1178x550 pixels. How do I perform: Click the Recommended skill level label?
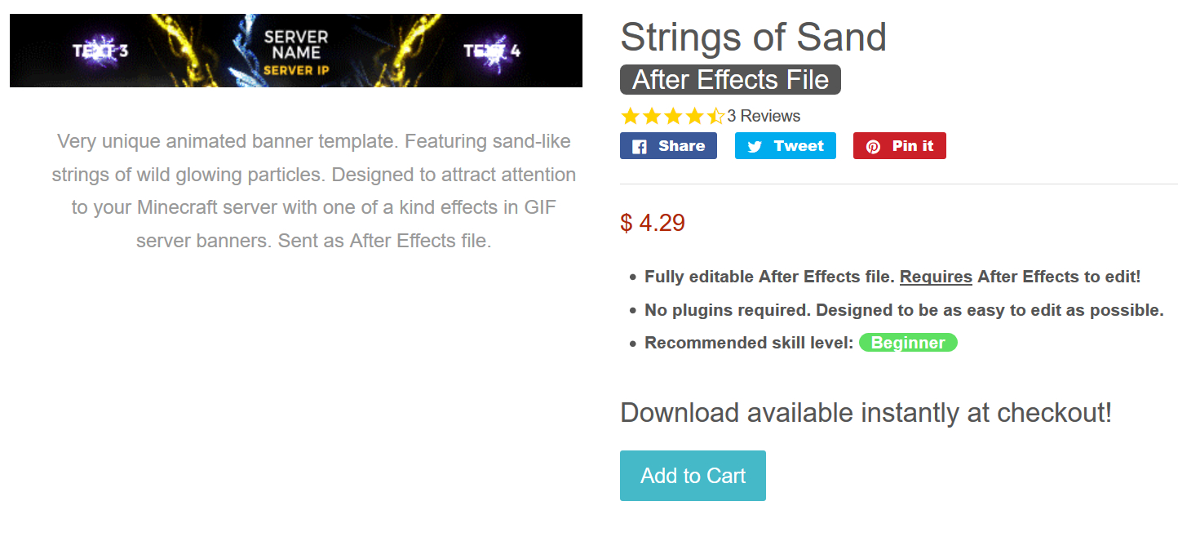(x=748, y=343)
